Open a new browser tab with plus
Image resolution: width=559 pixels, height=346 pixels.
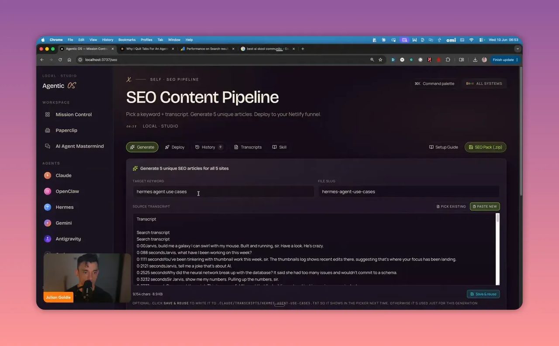(x=303, y=48)
